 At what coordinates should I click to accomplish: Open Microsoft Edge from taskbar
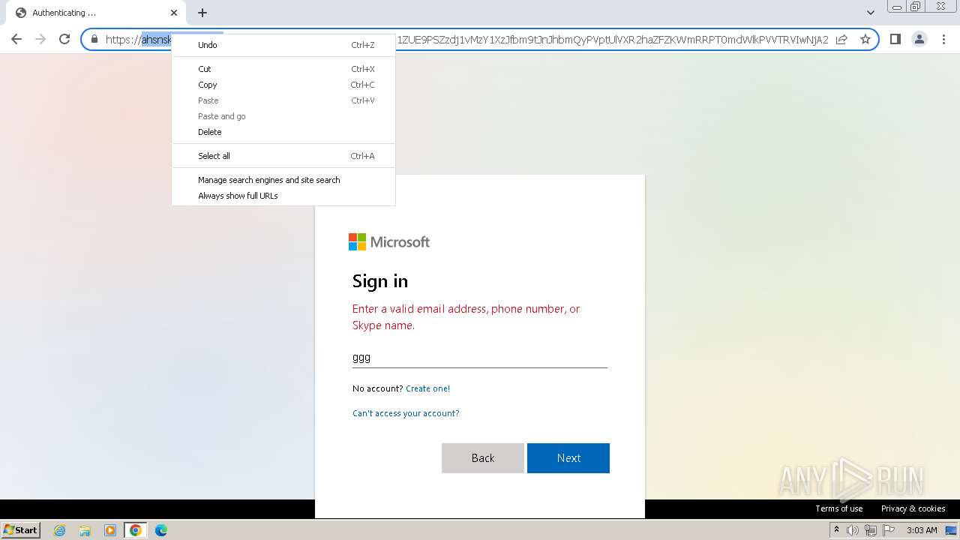pyautogui.click(x=161, y=530)
